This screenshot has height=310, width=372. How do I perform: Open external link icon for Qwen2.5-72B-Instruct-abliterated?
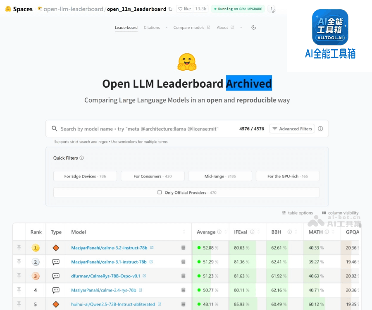click(160, 304)
